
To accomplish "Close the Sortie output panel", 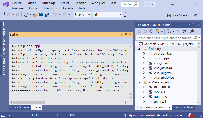I will (x=130, y=34).
